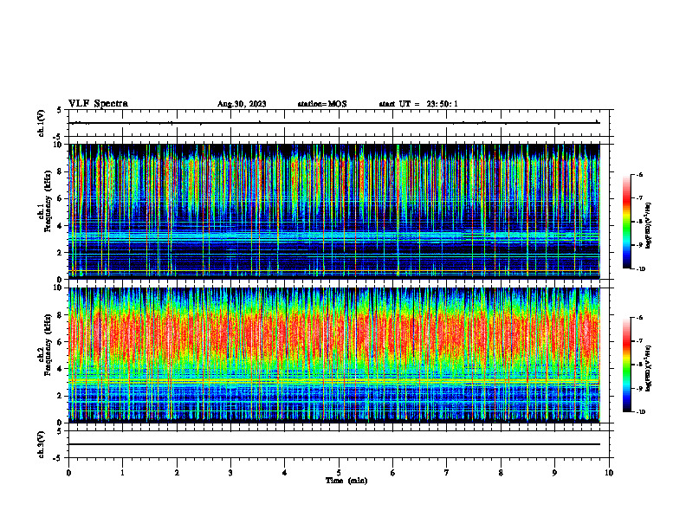The image size is (686, 530).
Task: Select the "start UT = 23:50: 1" text
Action: (x=418, y=104)
